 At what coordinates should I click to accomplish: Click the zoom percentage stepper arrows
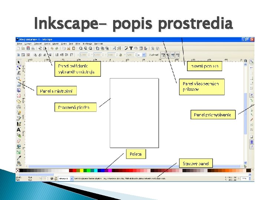pyautogui.click(x=250, y=179)
